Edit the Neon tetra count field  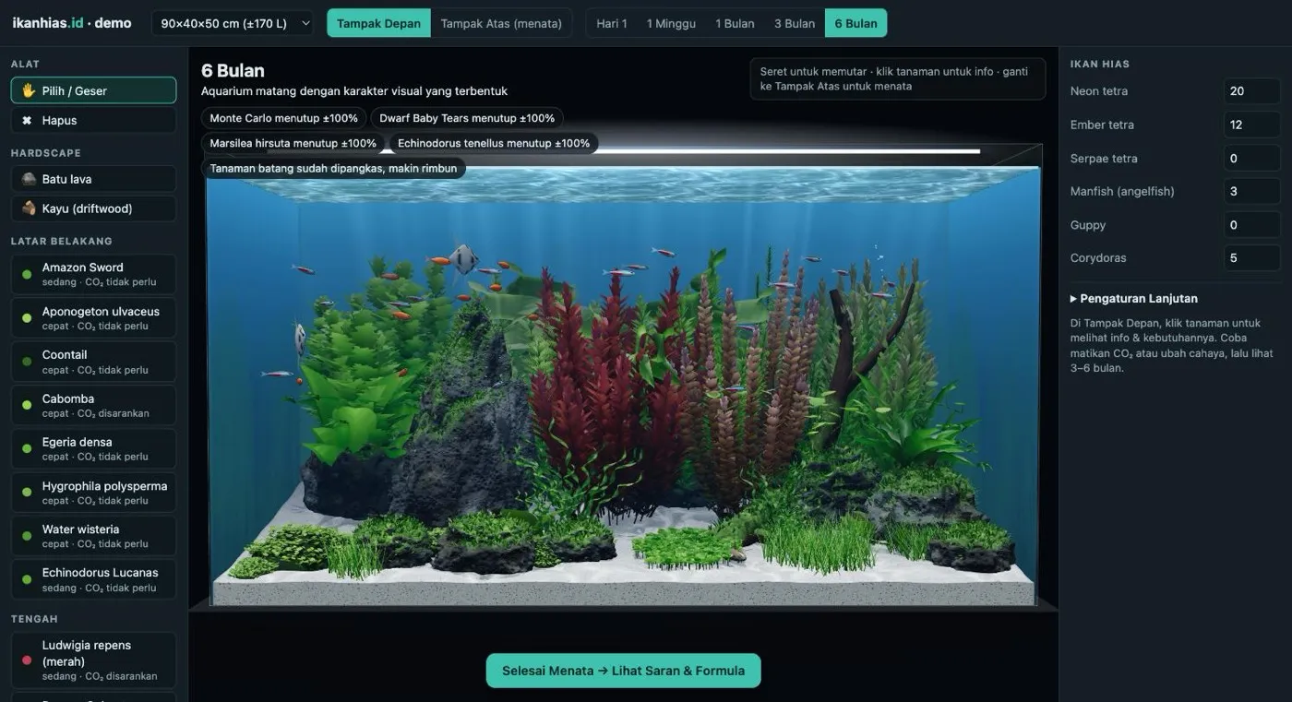[x=1251, y=91]
